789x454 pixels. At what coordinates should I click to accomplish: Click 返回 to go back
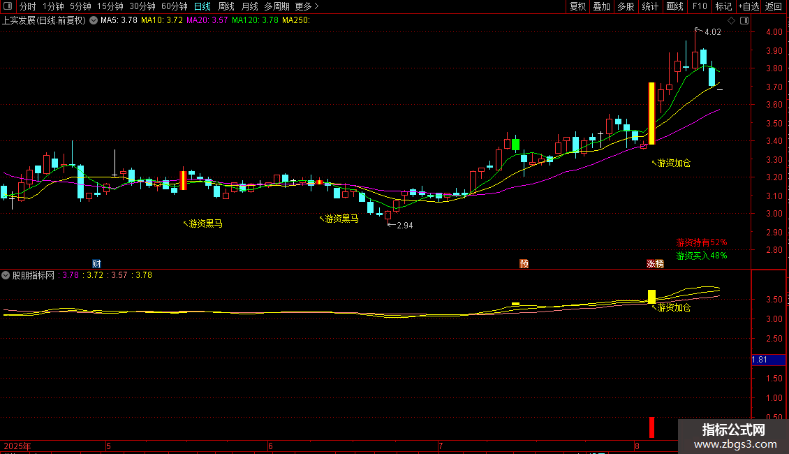coord(774,6)
